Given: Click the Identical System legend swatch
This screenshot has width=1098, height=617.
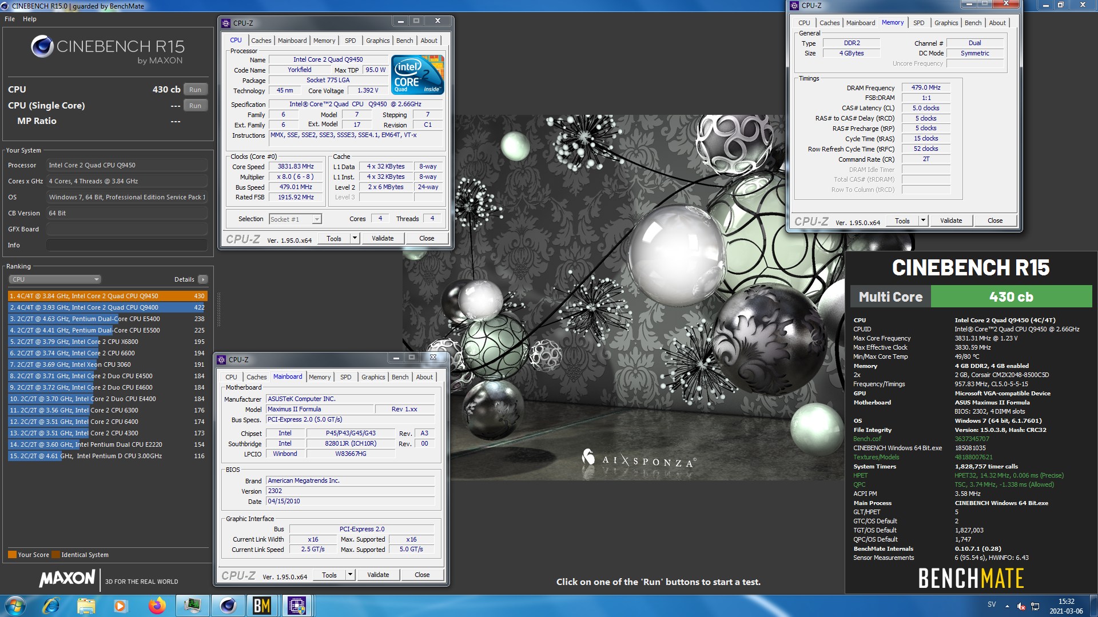Looking at the screenshot, I should point(55,555).
